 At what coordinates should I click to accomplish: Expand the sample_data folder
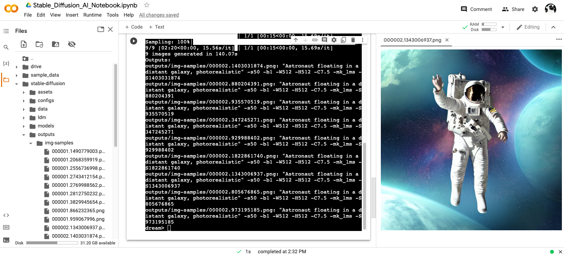pos(17,75)
